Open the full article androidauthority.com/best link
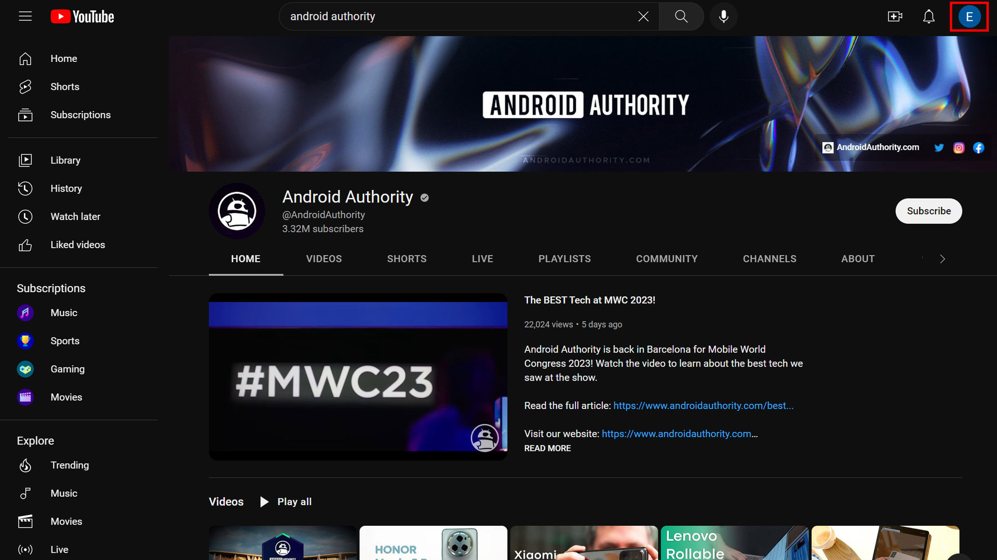997x560 pixels. pyautogui.click(x=704, y=406)
